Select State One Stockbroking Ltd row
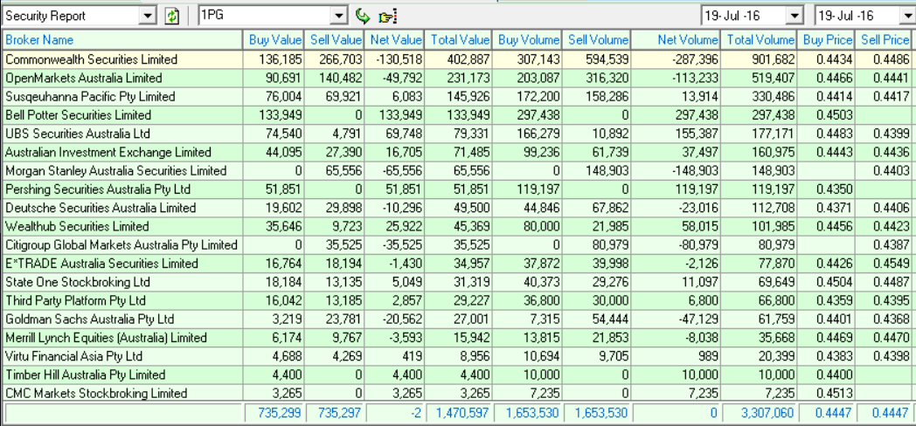Image resolution: width=916 pixels, height=426 pixels. coord(458,283)
